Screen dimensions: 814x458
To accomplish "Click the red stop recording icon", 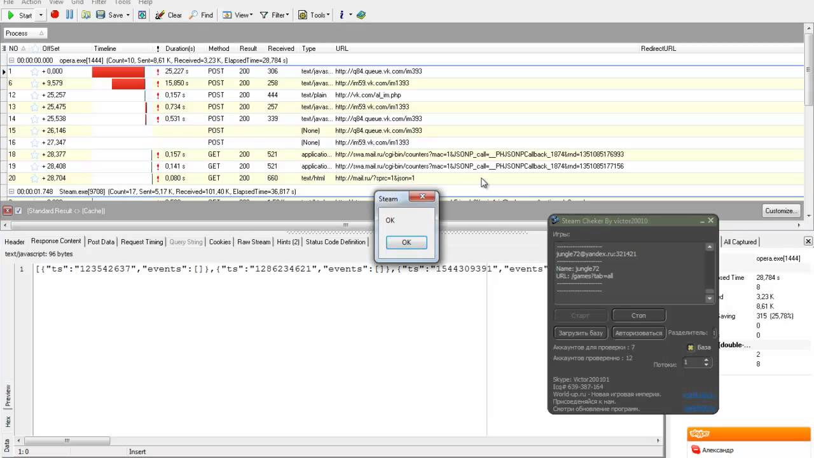I will [x=55, y=15].
